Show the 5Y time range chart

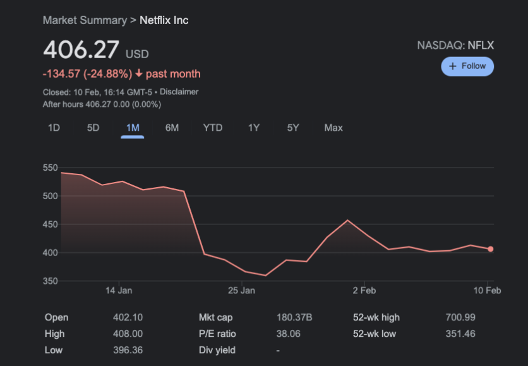click(x=293, y=128)
